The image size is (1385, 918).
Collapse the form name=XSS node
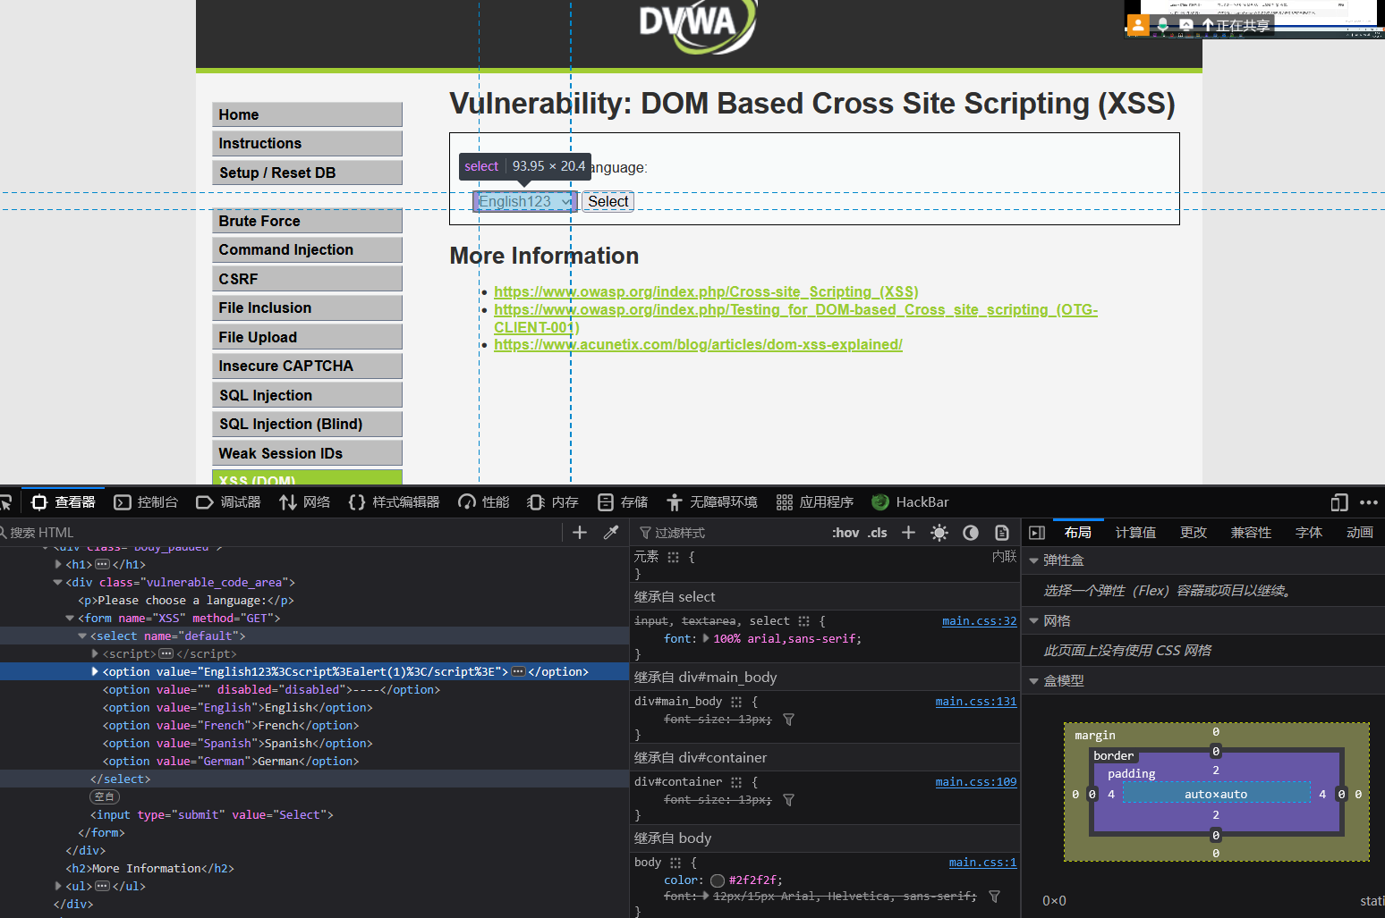tap(70, 619)
